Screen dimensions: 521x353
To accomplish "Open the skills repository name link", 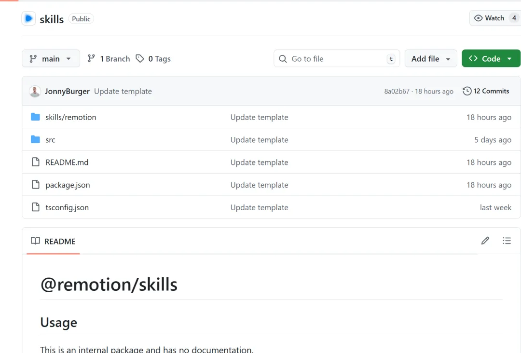I will click(52, 19).
